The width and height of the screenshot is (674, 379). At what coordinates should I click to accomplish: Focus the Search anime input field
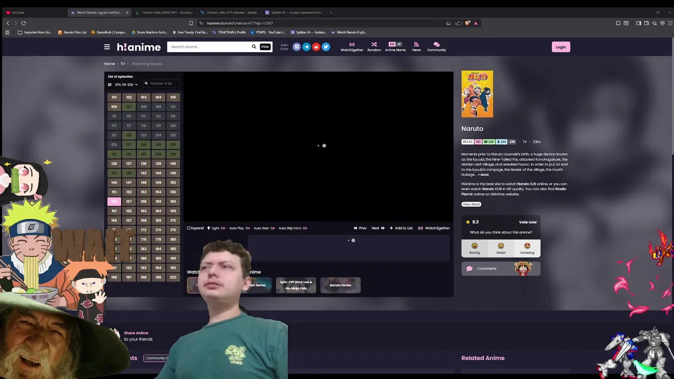point(209,47)
